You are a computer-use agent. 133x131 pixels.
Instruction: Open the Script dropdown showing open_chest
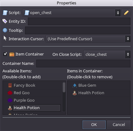pyautogui.click(x=71, y=13)
